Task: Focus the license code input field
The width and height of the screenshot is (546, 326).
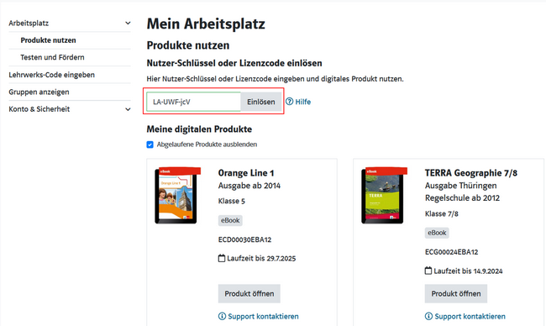Action: 193,102
